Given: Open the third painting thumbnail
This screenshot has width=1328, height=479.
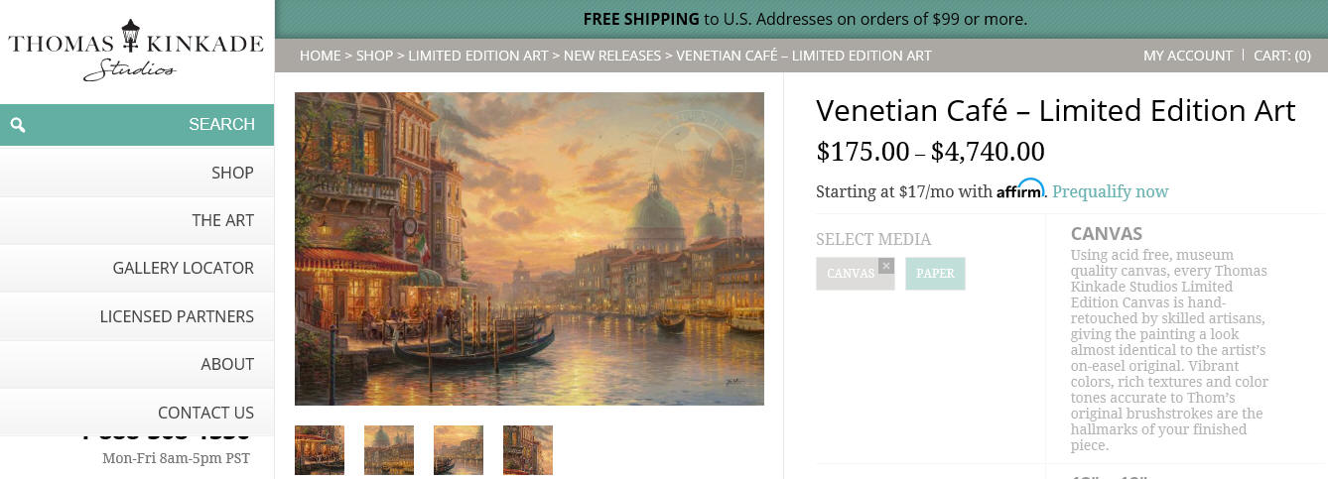Looking at the screenshot, I should (459, 450).
